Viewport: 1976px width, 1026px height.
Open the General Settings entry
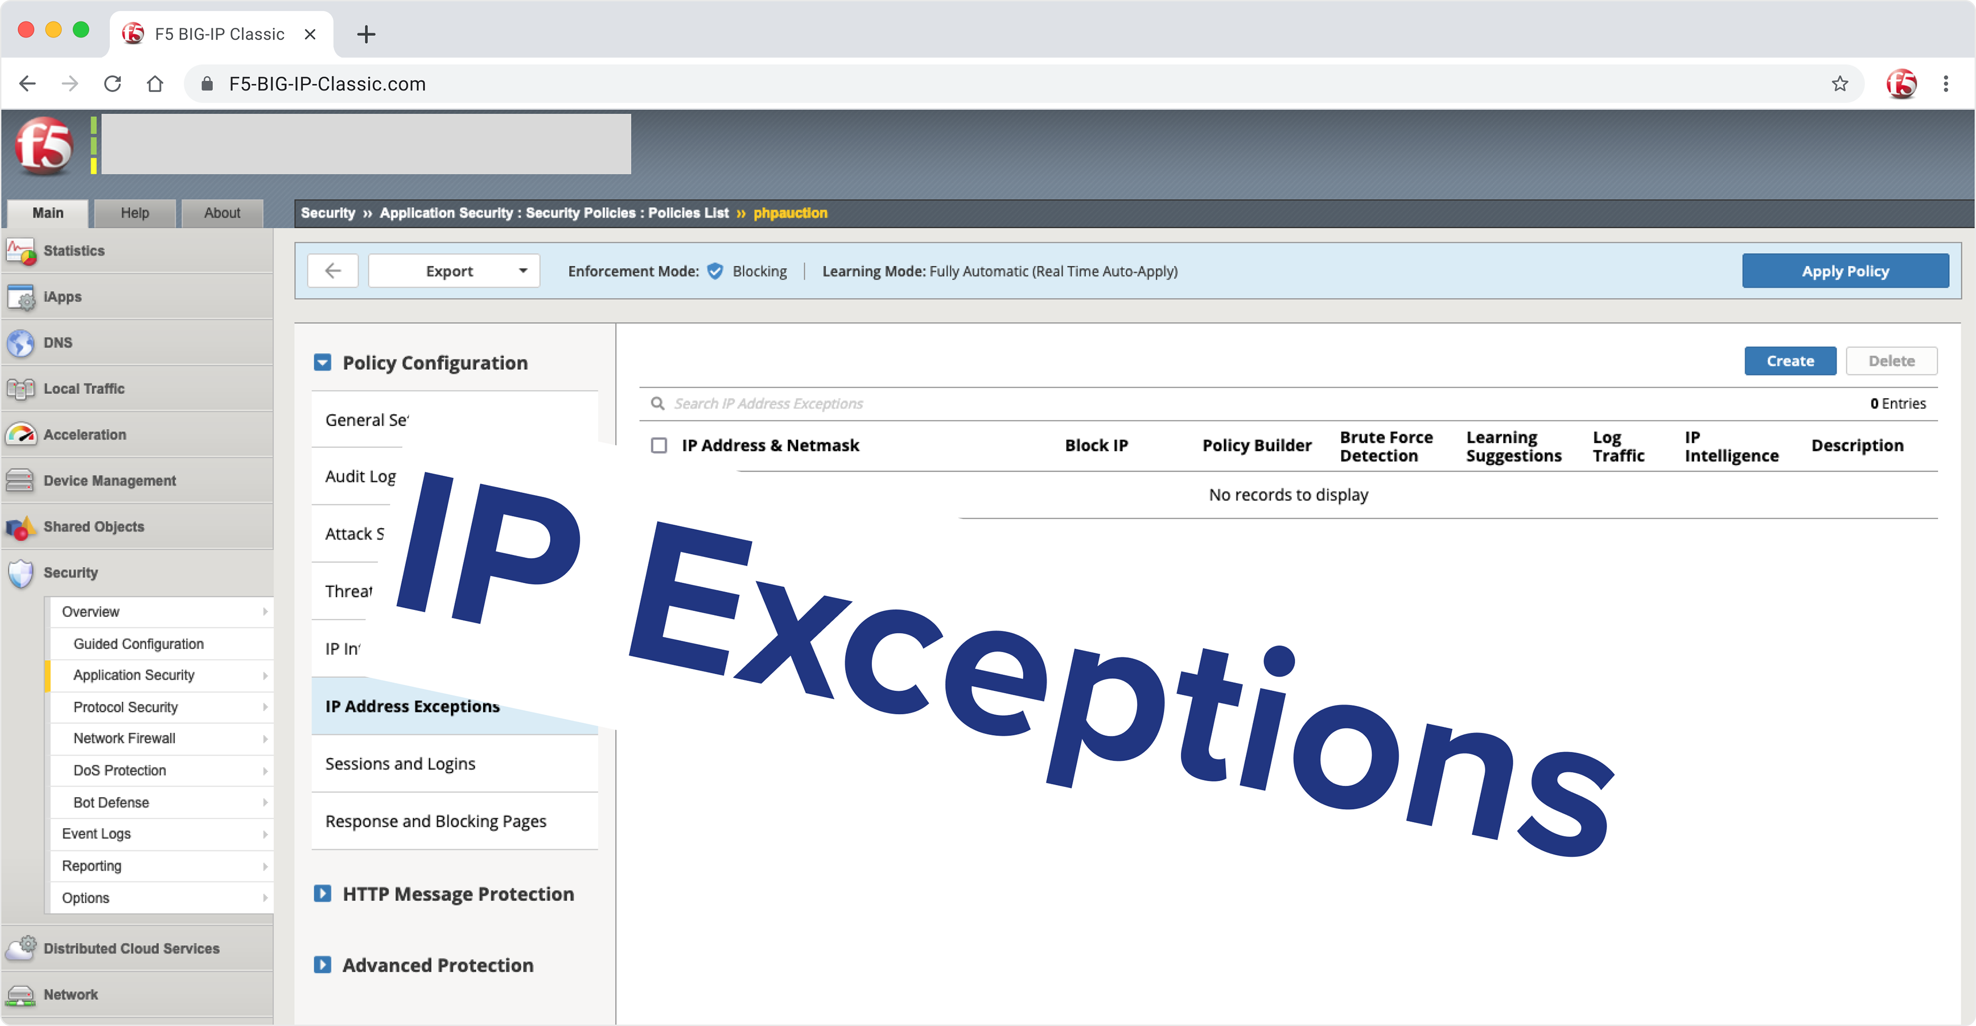pos(367,420)
